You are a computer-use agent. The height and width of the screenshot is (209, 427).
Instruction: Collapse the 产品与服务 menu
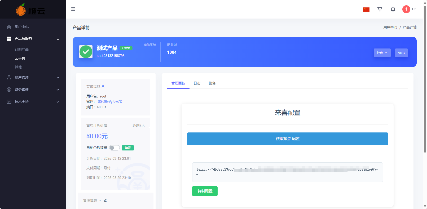click(33, 39)
